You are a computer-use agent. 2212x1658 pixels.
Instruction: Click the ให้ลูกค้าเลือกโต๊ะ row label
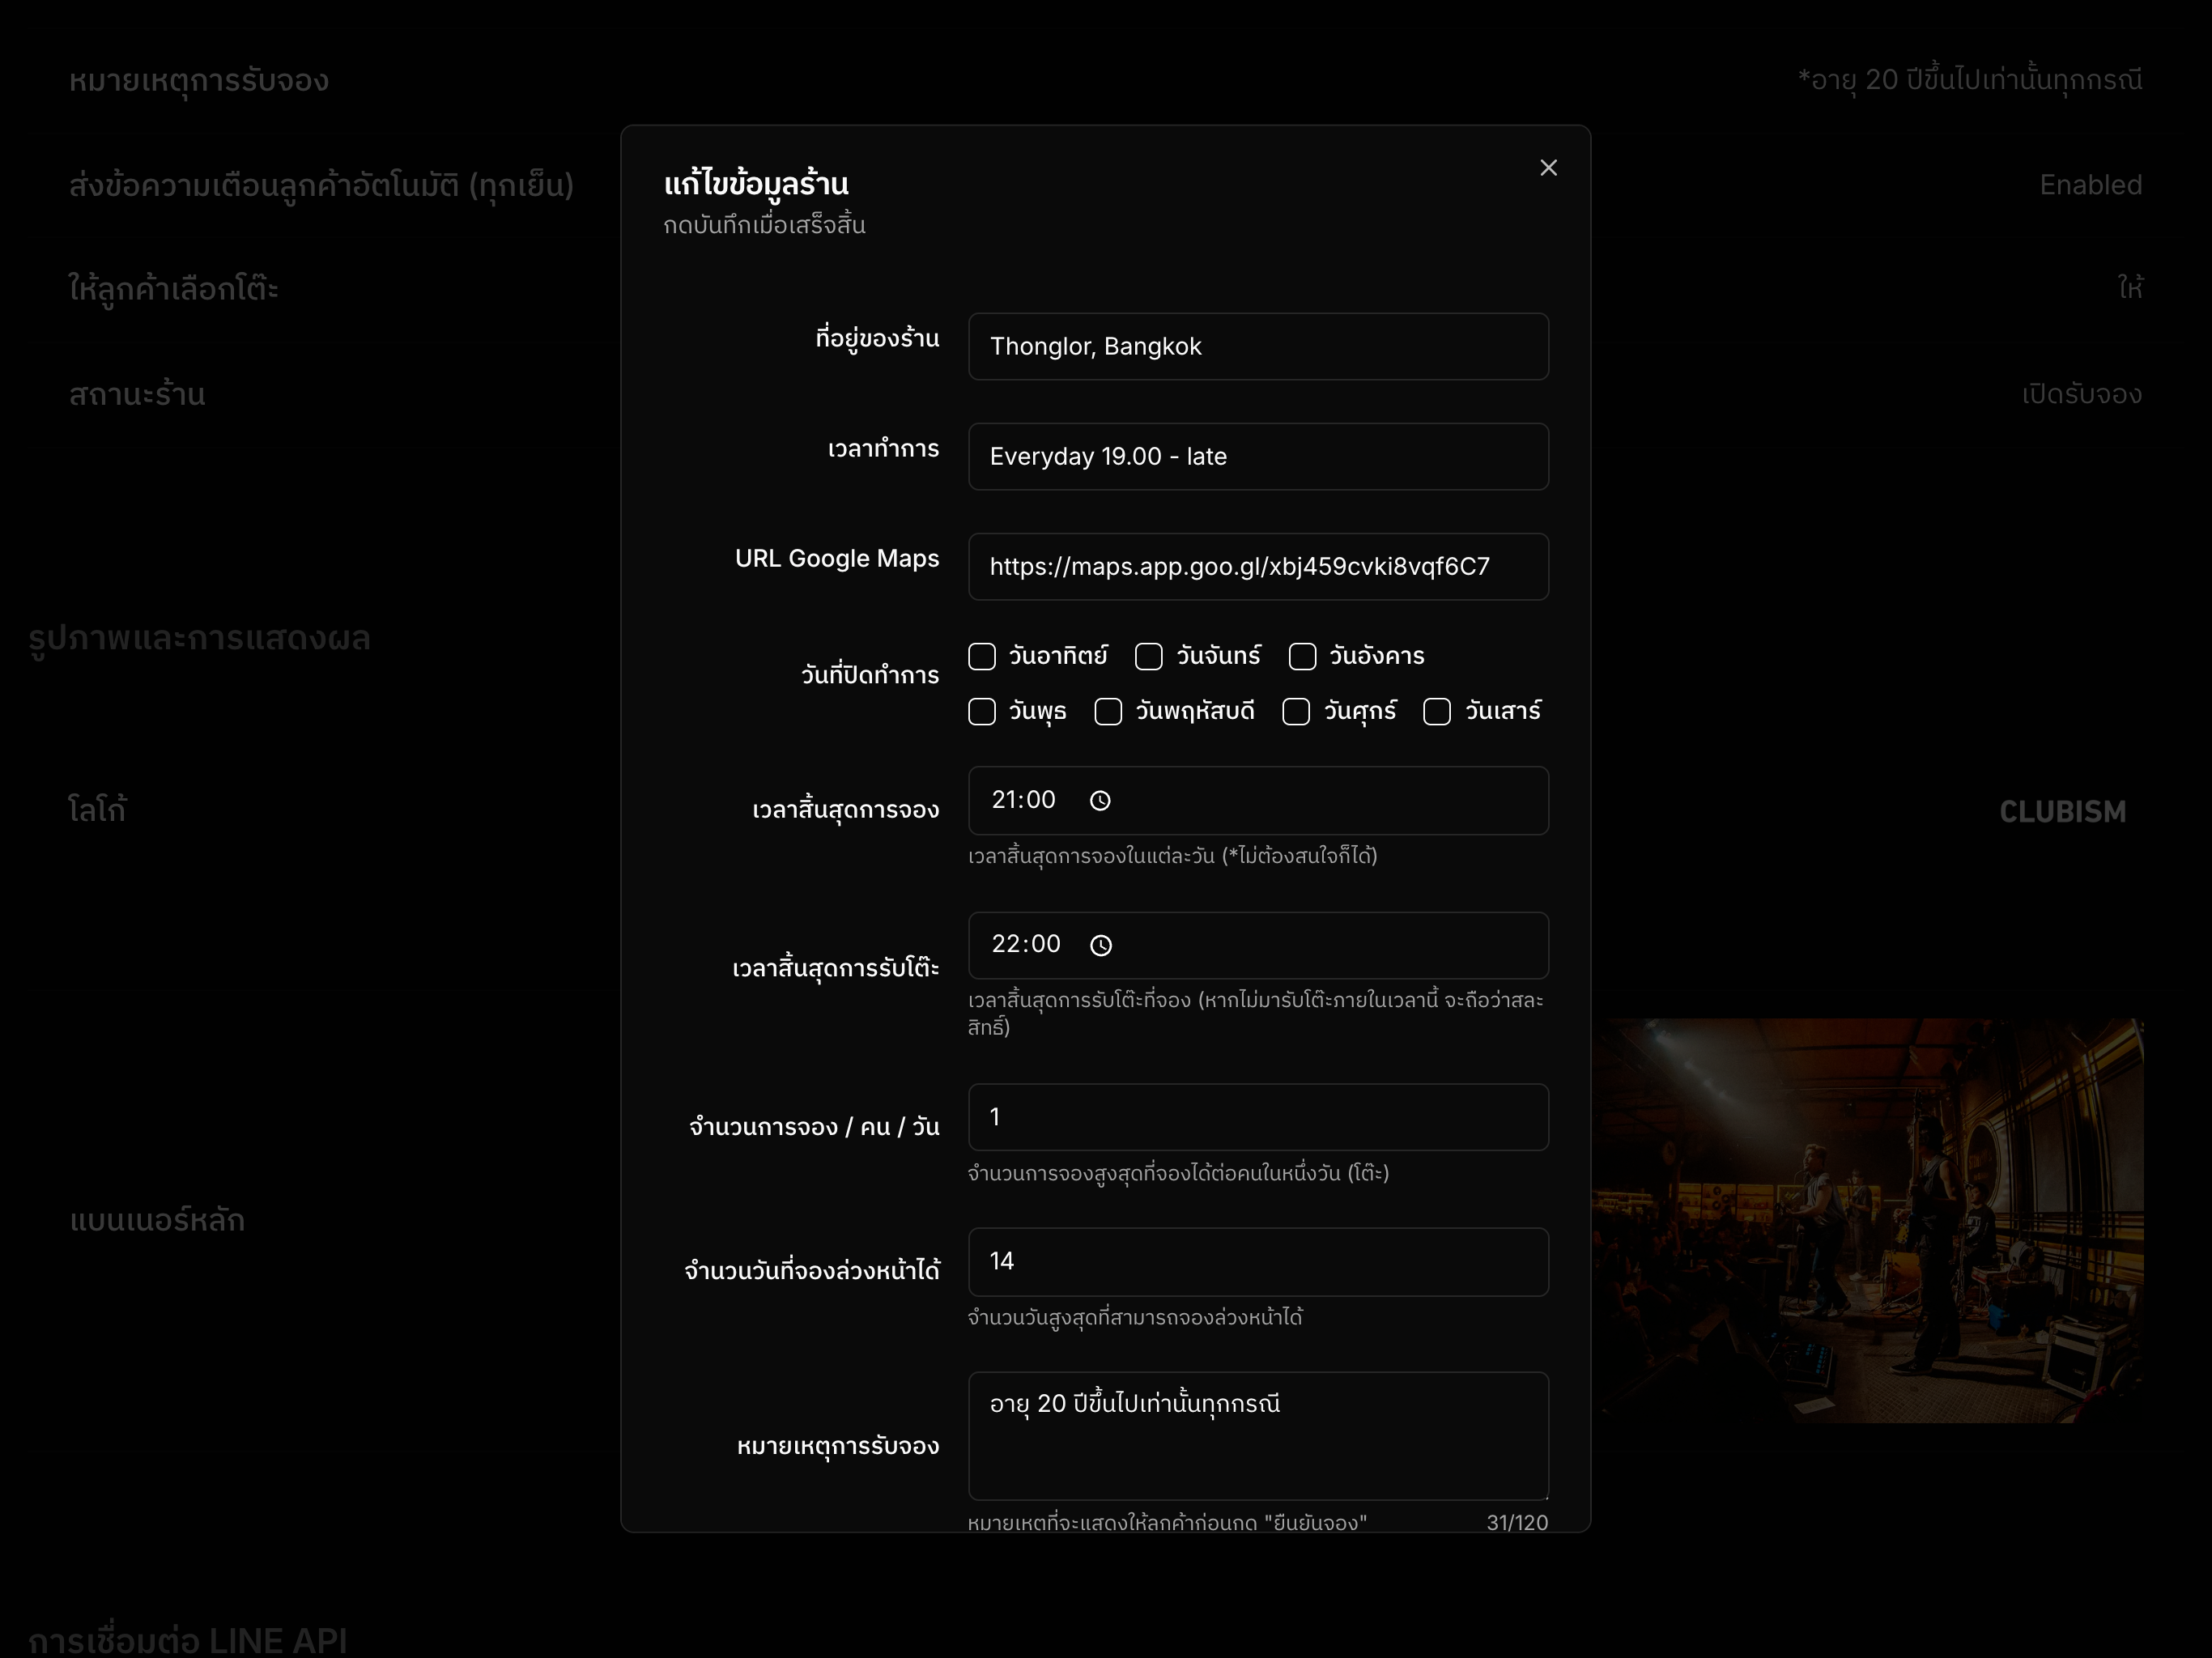173,289
